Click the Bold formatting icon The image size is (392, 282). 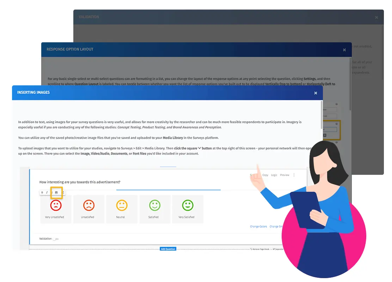[x=42, y=192]
